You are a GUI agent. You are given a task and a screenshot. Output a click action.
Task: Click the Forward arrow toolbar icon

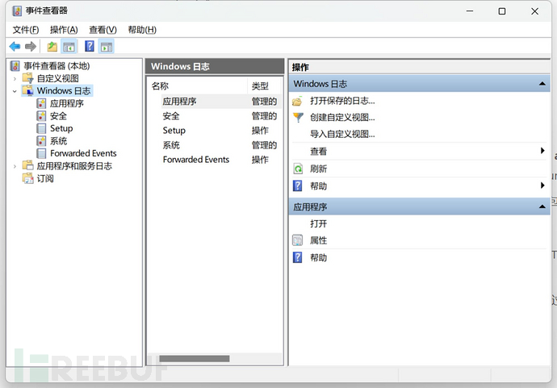(x=31, y=47)
